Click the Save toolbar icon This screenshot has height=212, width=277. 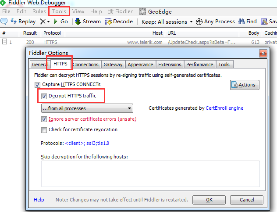[264, 22]
